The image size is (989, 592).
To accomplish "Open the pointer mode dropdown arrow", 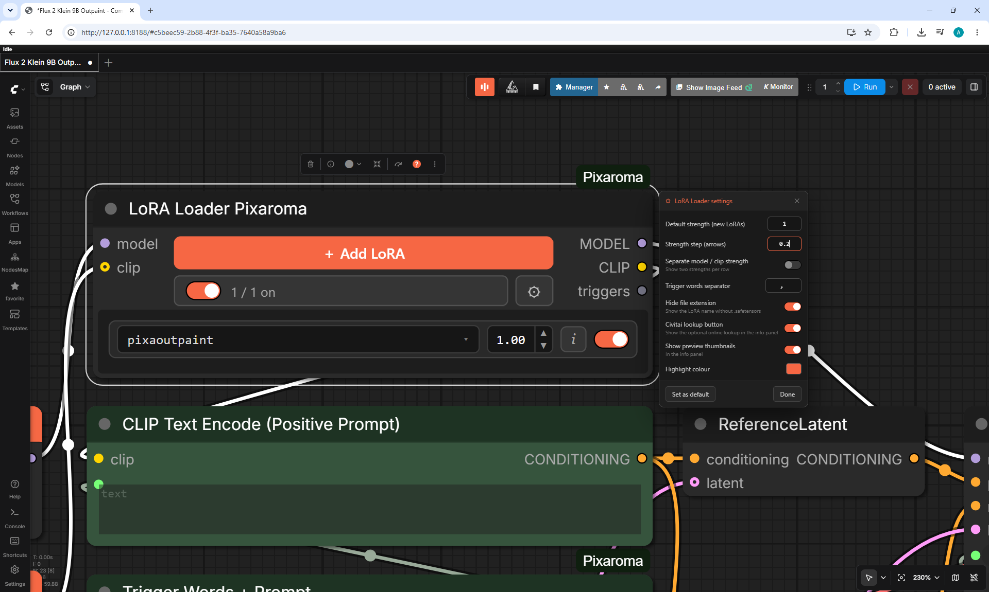I will (x=883, y=578).
